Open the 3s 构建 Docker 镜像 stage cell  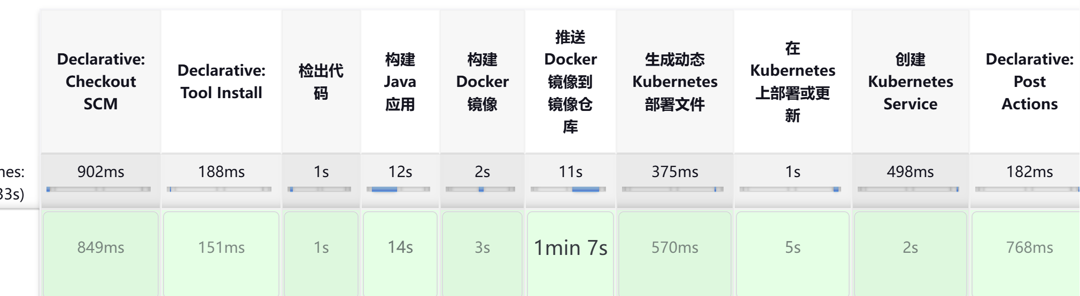482,248
